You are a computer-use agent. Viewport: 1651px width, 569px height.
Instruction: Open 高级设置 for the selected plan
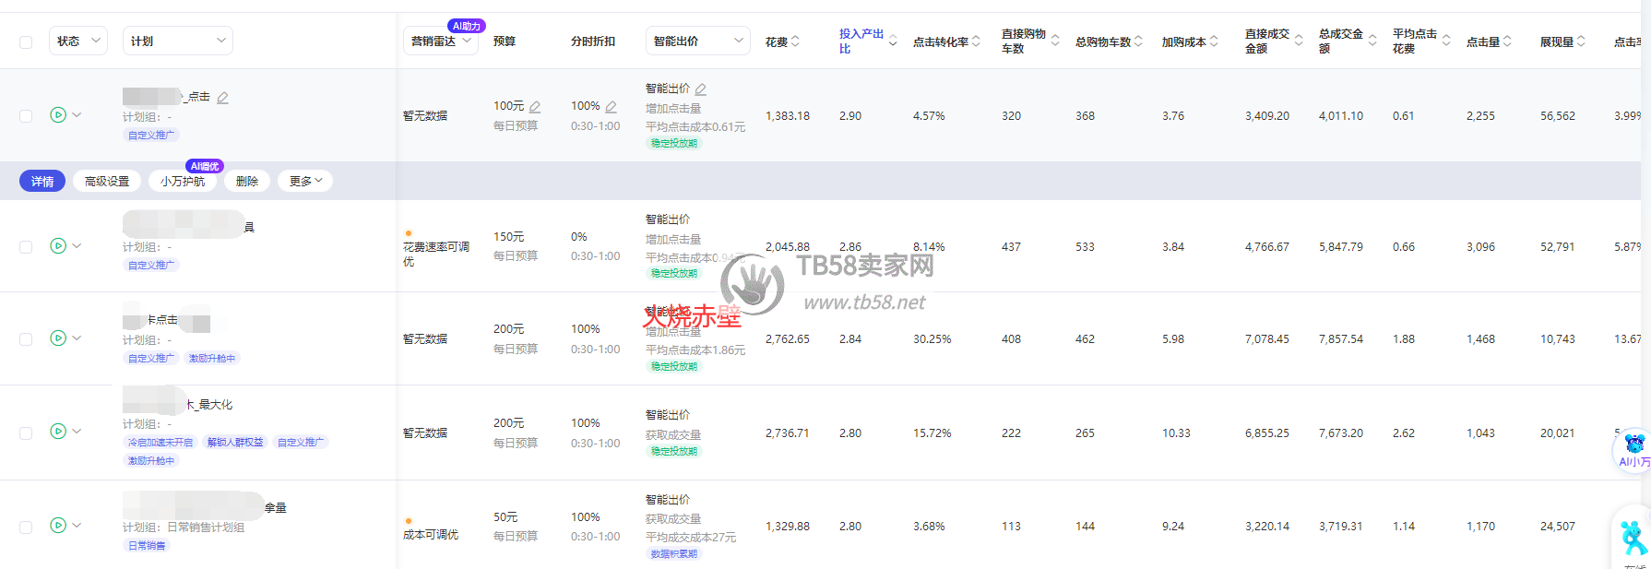point(107,182)
